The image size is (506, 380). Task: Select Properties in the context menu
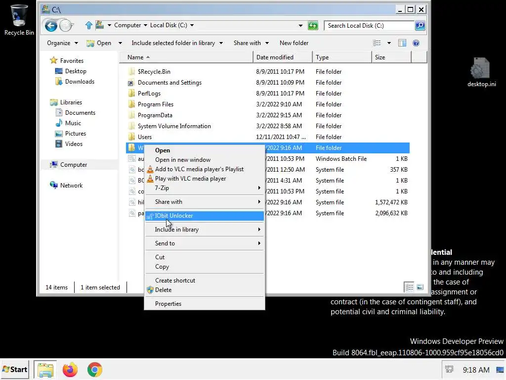205,304
